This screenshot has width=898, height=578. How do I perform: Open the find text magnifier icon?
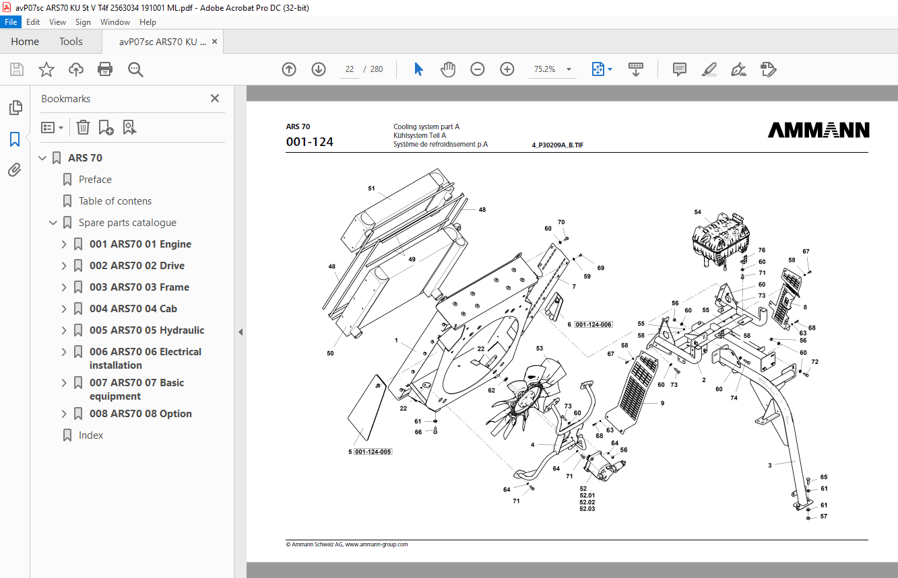click(x=135, y=69)
